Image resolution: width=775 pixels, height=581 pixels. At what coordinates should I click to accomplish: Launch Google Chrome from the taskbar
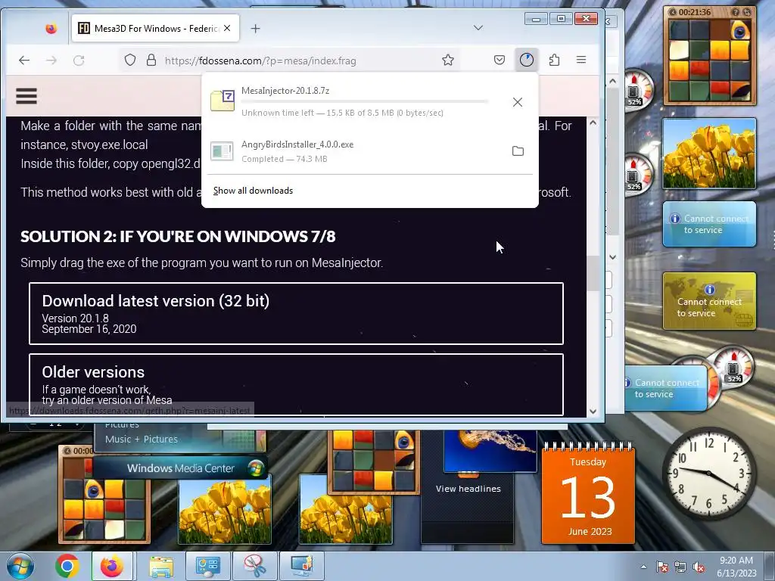tap(67, 566)
